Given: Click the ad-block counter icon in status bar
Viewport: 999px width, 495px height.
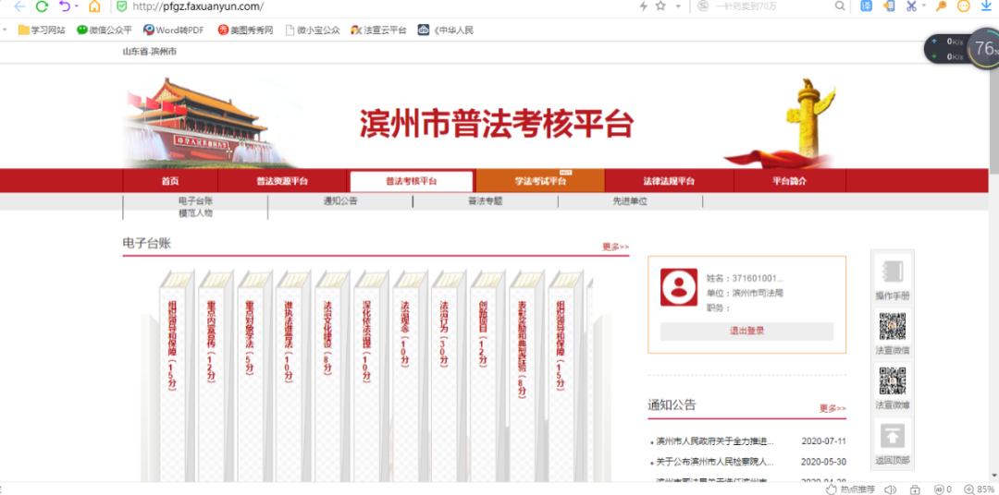Looking at the screenshot, I should click(943, 489).
